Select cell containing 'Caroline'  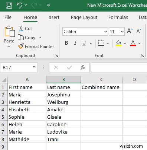[63, 124]
